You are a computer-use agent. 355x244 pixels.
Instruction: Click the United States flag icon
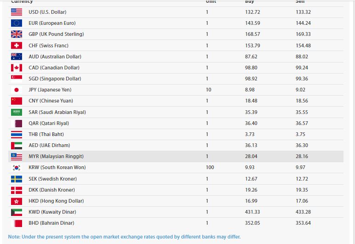pyautogui.click(x=17, y=12)
